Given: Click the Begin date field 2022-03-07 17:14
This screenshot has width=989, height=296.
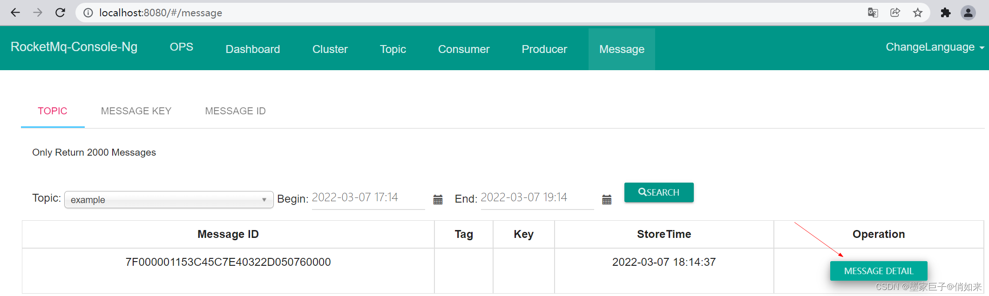Looking at the screenshot, I should (368, 197).
